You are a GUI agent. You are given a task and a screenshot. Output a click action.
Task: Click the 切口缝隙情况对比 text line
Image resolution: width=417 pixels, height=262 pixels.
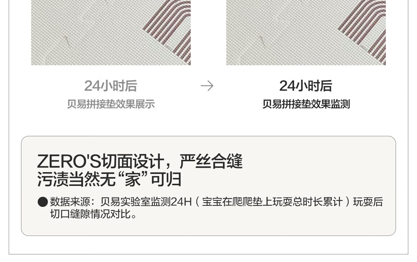click(93, 214)
